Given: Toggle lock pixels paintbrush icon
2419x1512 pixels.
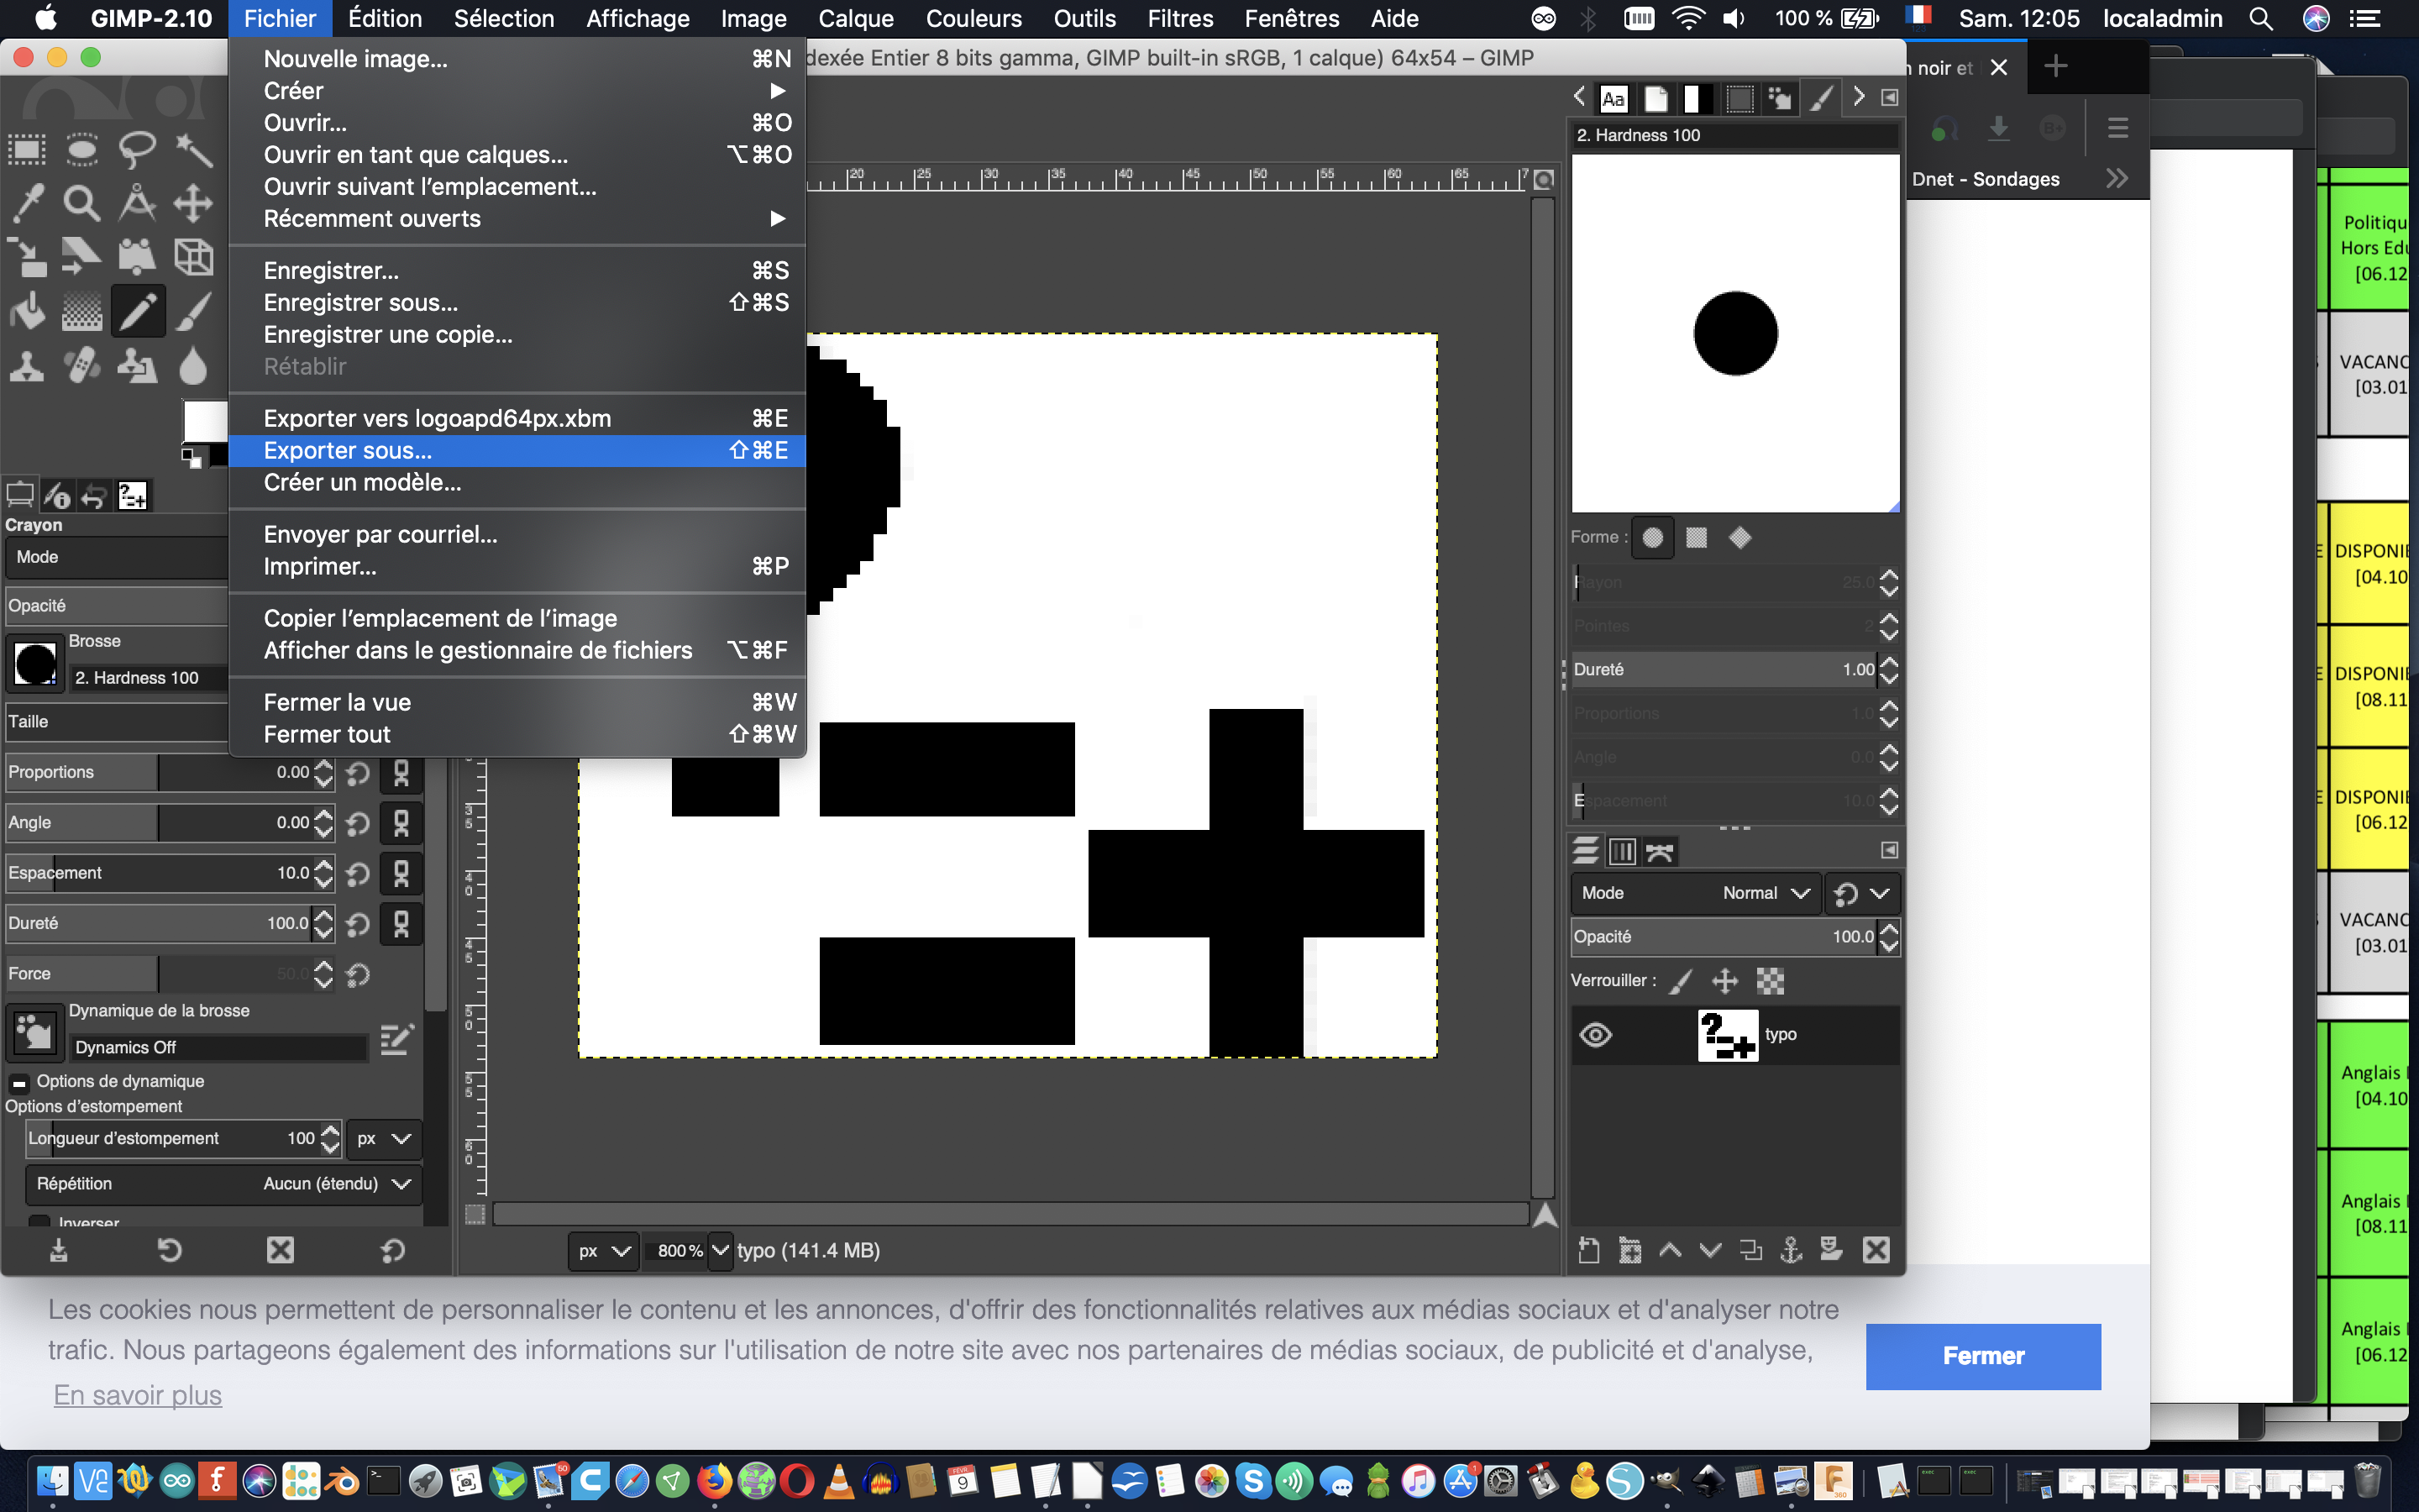Looking at the screenshot, I should (1682, 981).
